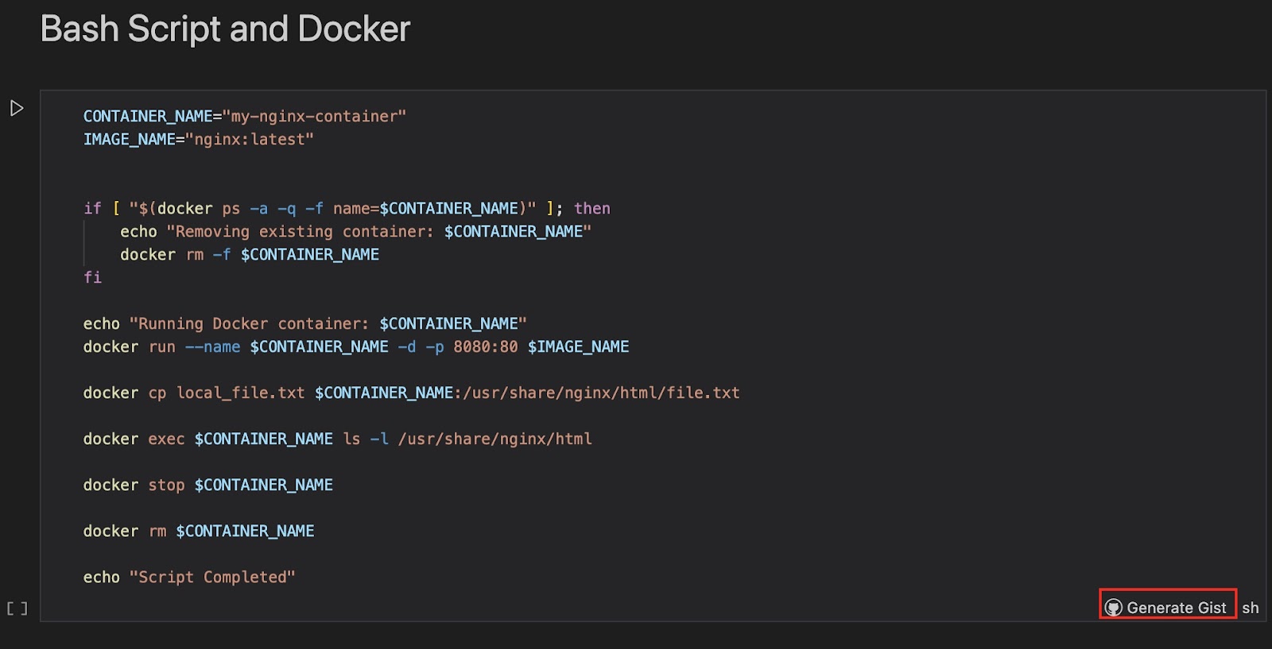
Task: Click local_file.txt in the docker cp line
Action: tap(240, 393)
